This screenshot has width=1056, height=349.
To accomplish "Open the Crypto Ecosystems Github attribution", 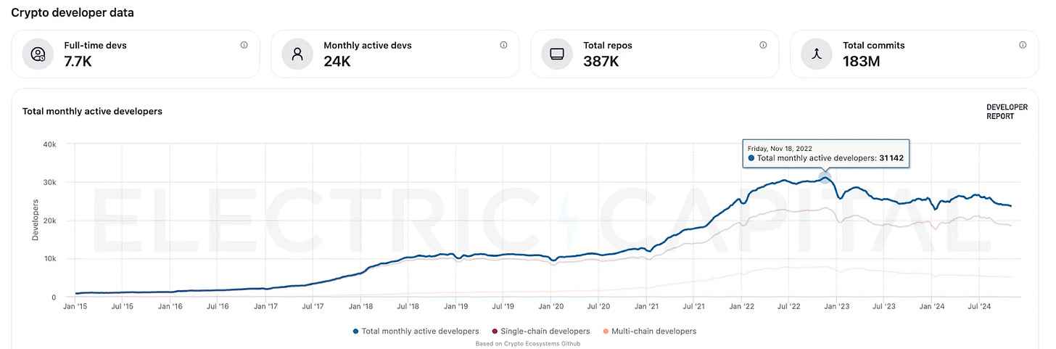I will coord(528,344).
